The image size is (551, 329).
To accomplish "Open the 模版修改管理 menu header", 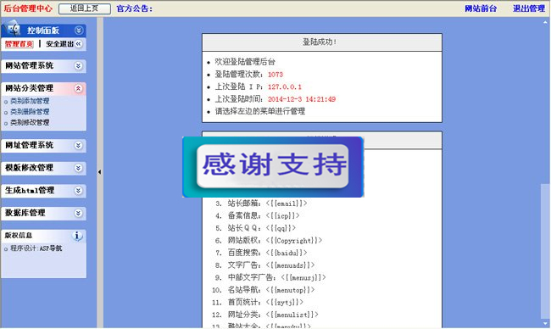I will click(x=43, y=168).
